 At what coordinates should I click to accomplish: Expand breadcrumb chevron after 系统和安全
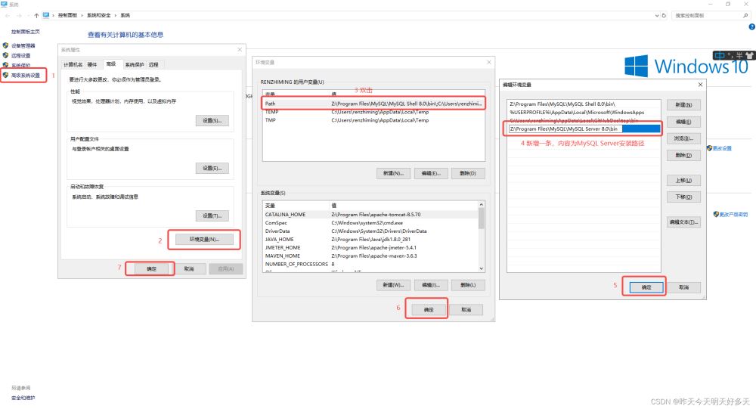116,15
